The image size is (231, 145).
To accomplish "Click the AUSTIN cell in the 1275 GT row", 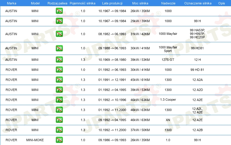I will [x=11, y=60].
